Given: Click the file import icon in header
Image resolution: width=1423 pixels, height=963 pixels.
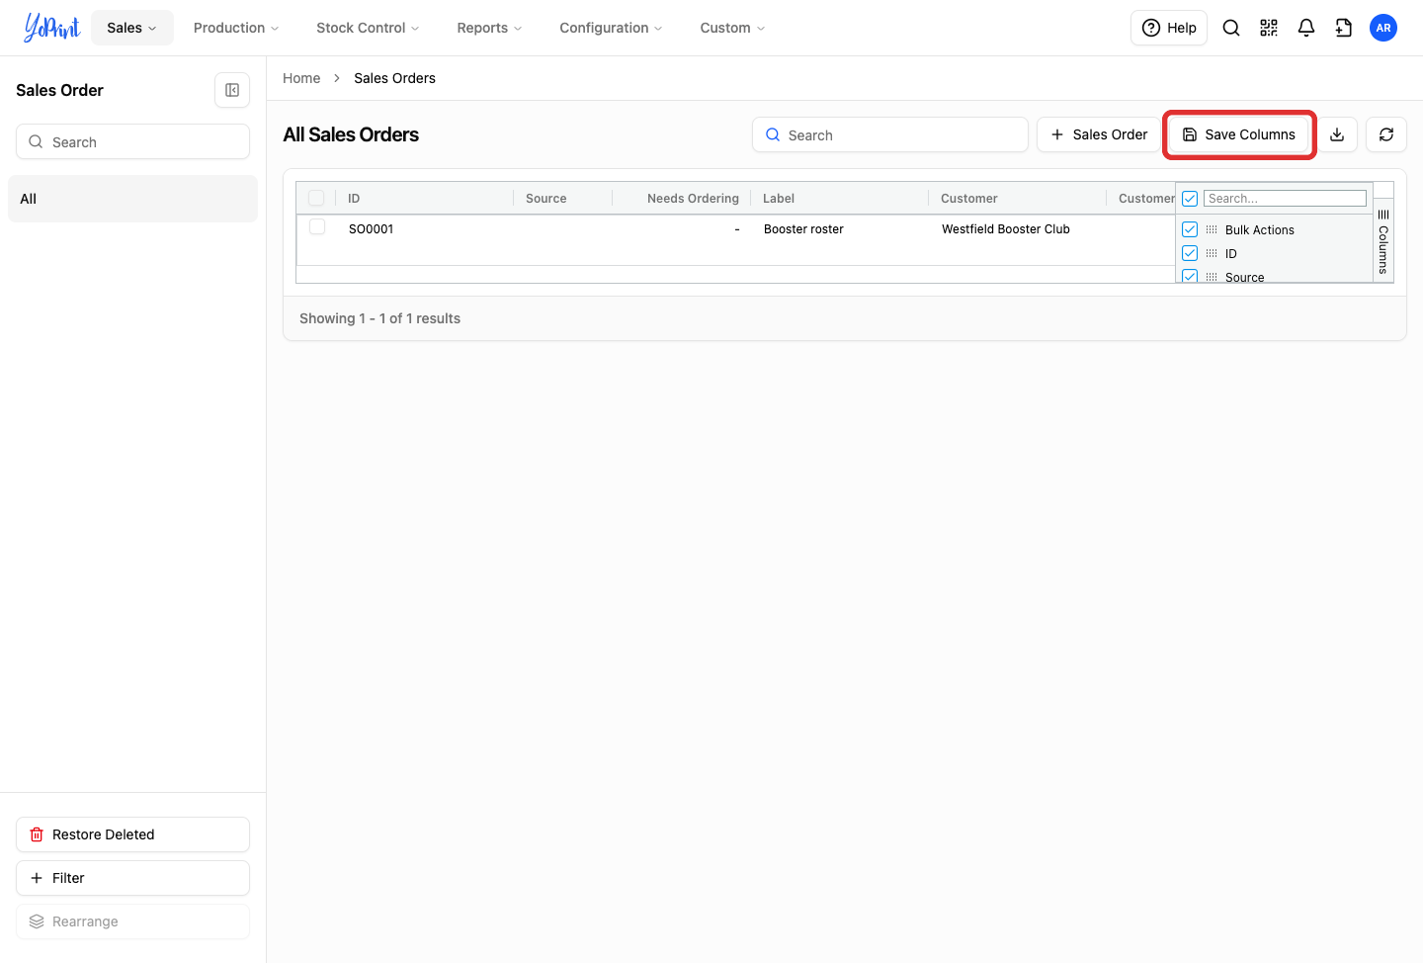Looking at the screenshot, I should click(x=1344, y=28).
